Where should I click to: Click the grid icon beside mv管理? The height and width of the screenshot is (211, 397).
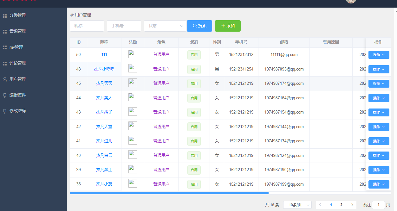[x=5, y=47]
